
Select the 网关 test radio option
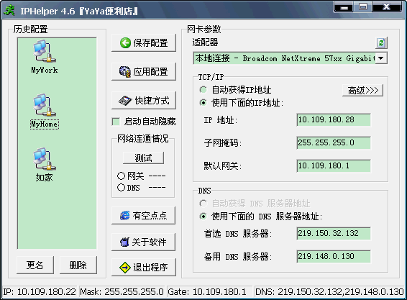[x=121, y=176]
